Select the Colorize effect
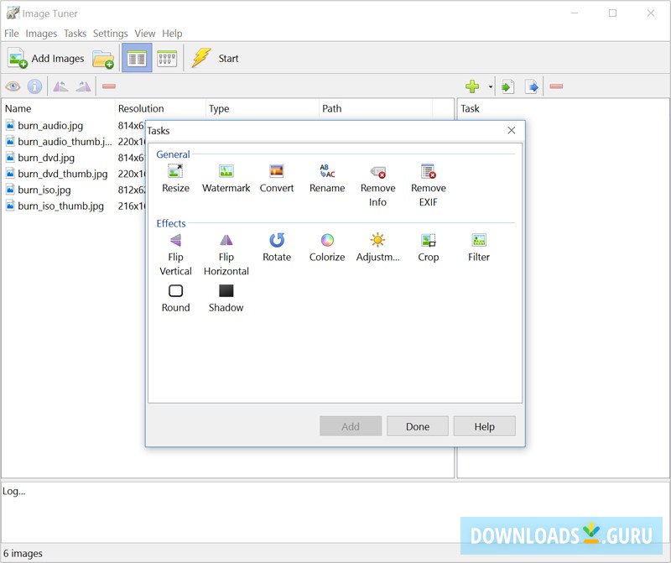671x563 pixels. click(x=327, y=248)
